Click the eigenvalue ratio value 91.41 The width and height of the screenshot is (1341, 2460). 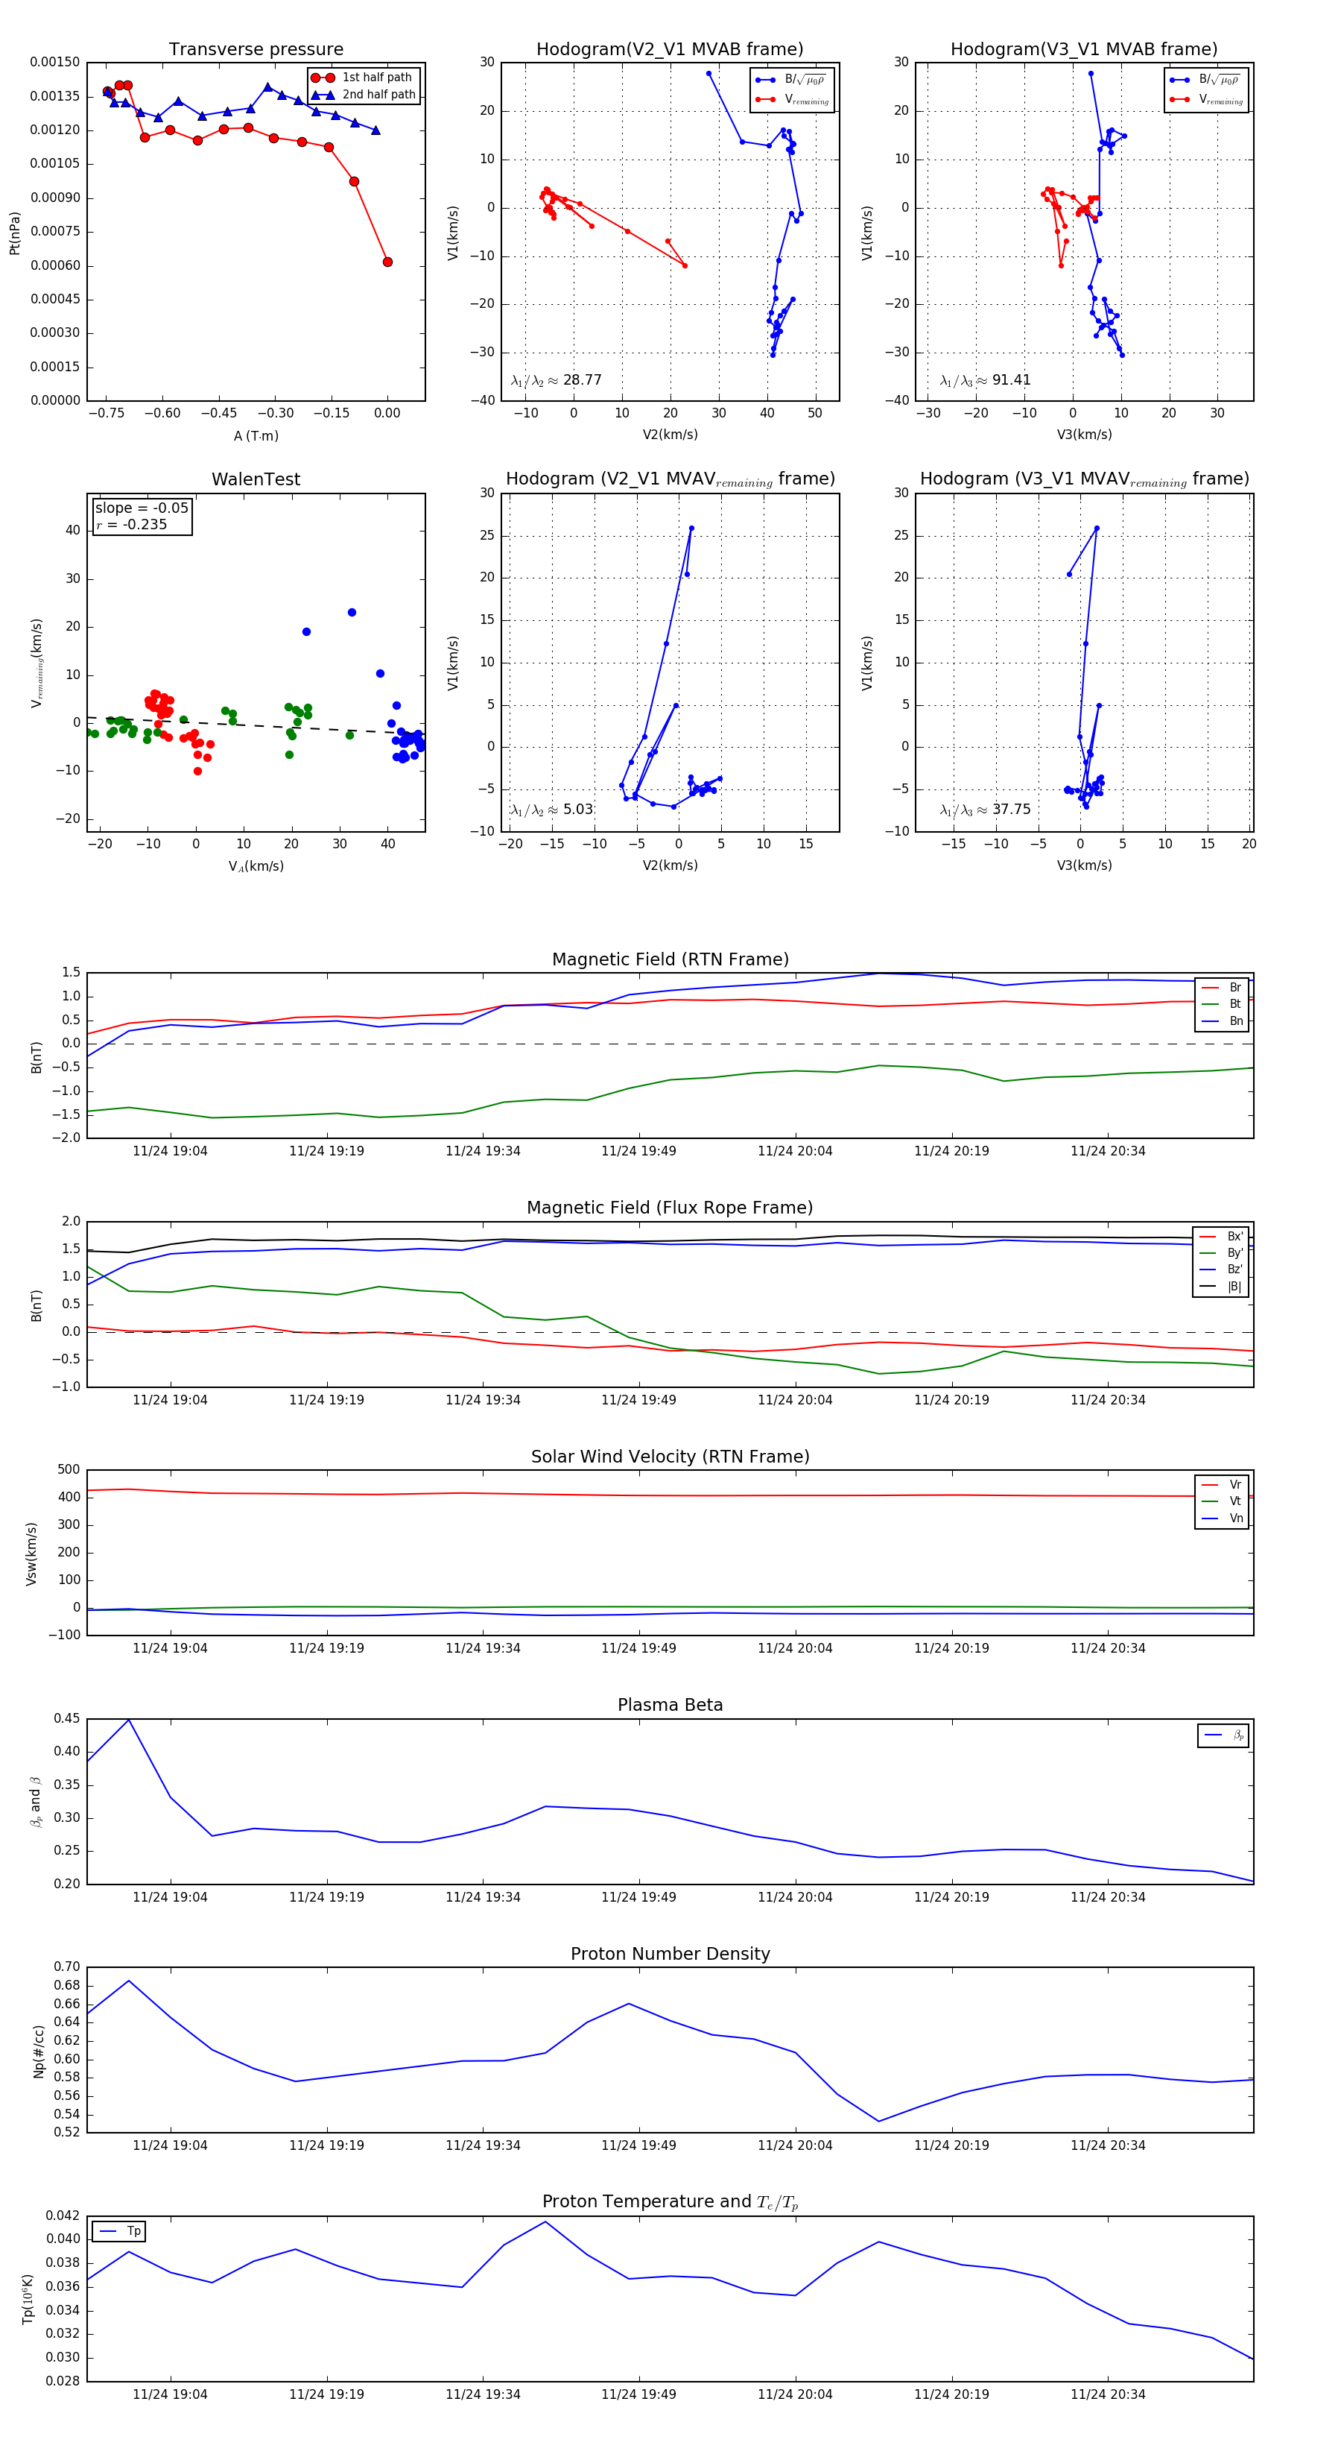1011,380
